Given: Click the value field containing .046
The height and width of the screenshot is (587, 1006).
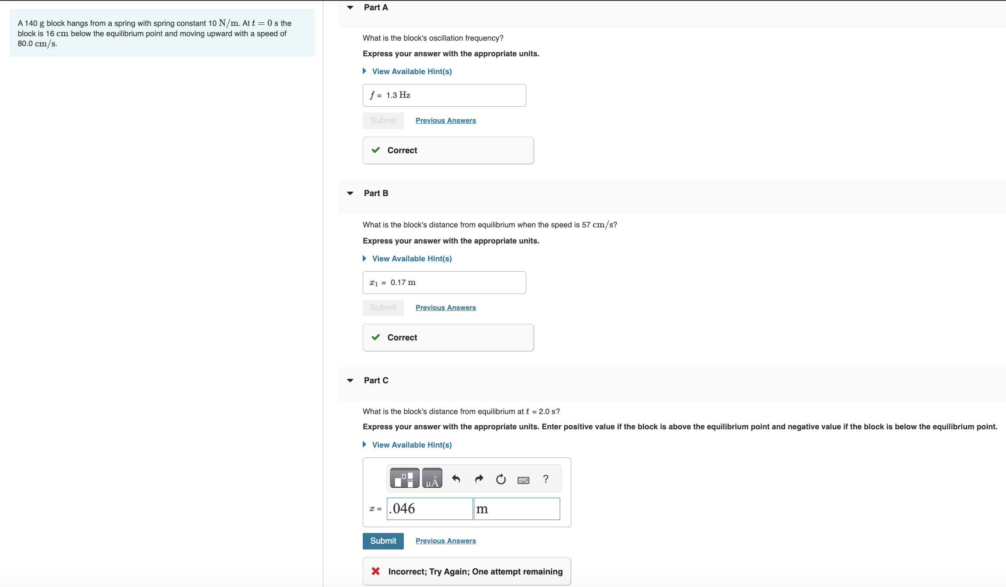Looking at the screenshot, I should click(x=429, y=509).
